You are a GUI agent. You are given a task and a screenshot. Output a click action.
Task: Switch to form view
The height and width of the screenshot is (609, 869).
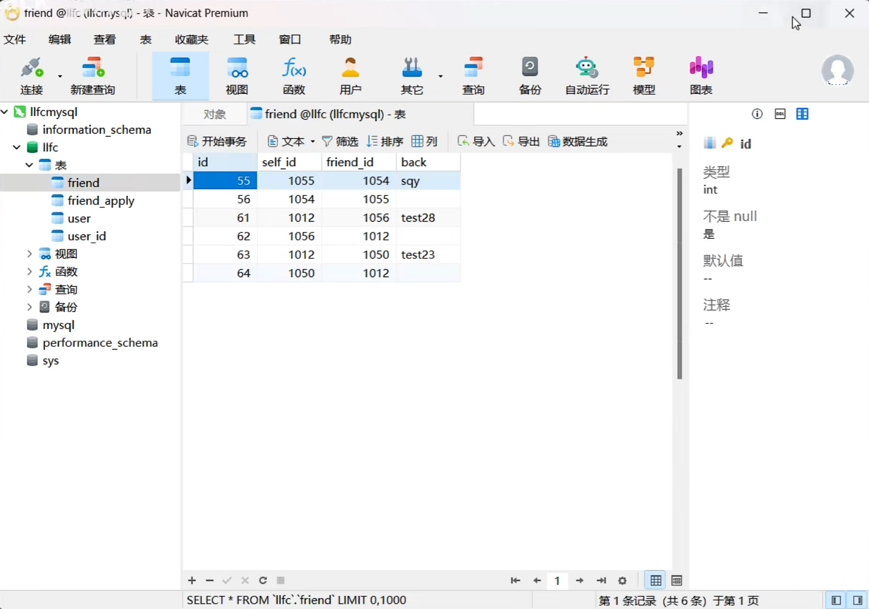677,580
